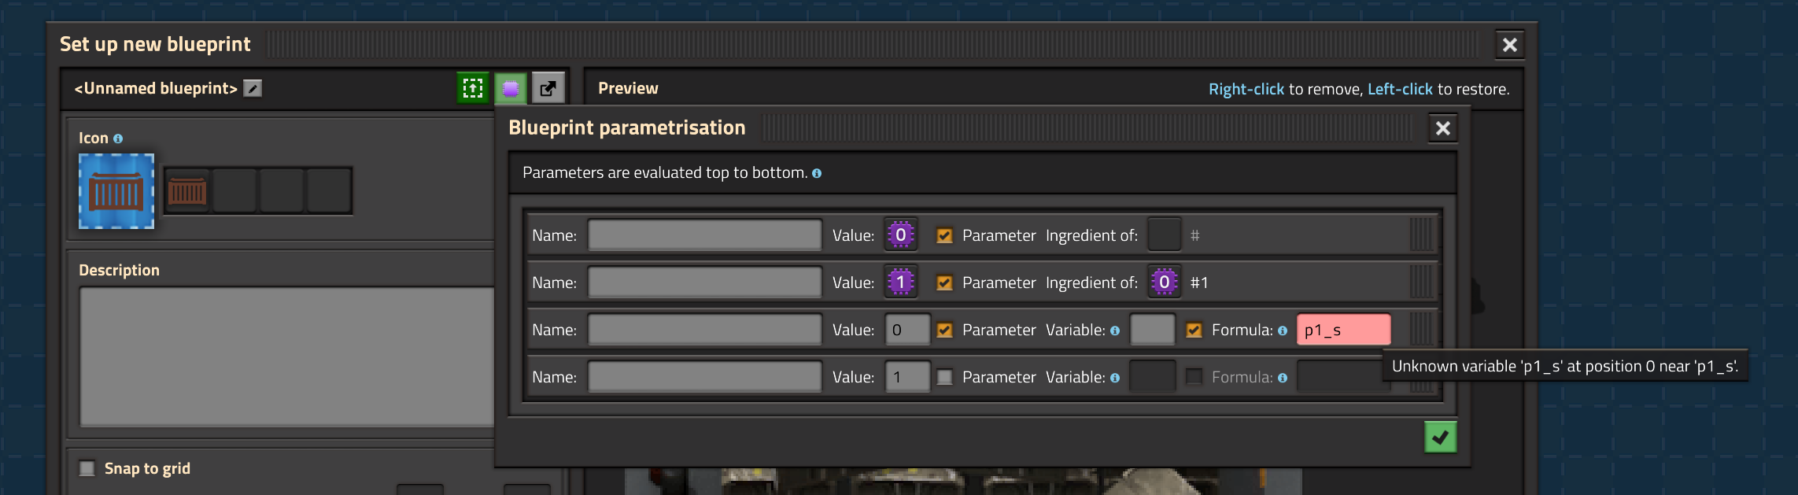Close the Blueprint parametrisation dialog

(x=1442, y=128)
